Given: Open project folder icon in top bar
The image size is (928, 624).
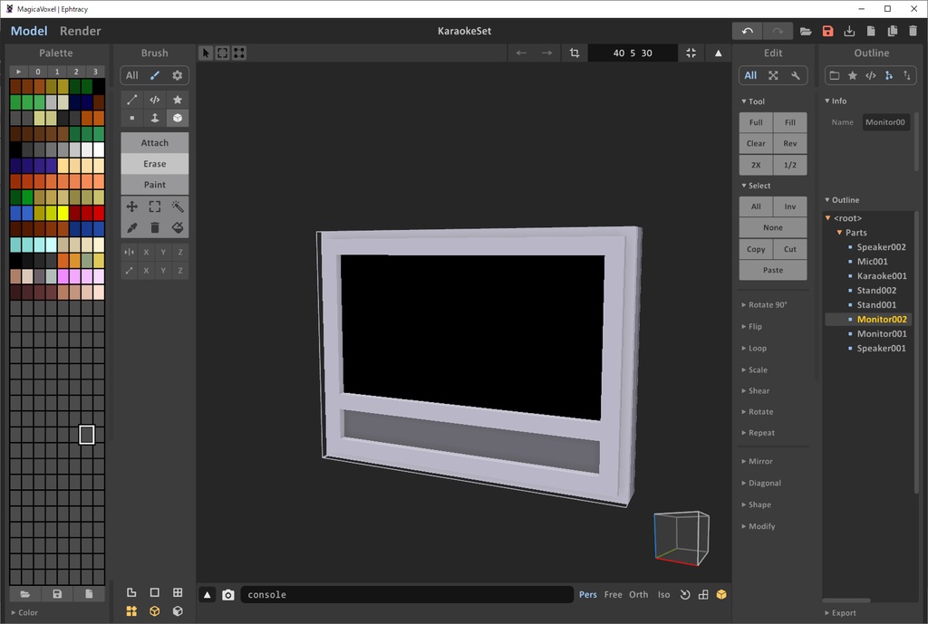Looking at the screenshot, I should coord(806,32).
